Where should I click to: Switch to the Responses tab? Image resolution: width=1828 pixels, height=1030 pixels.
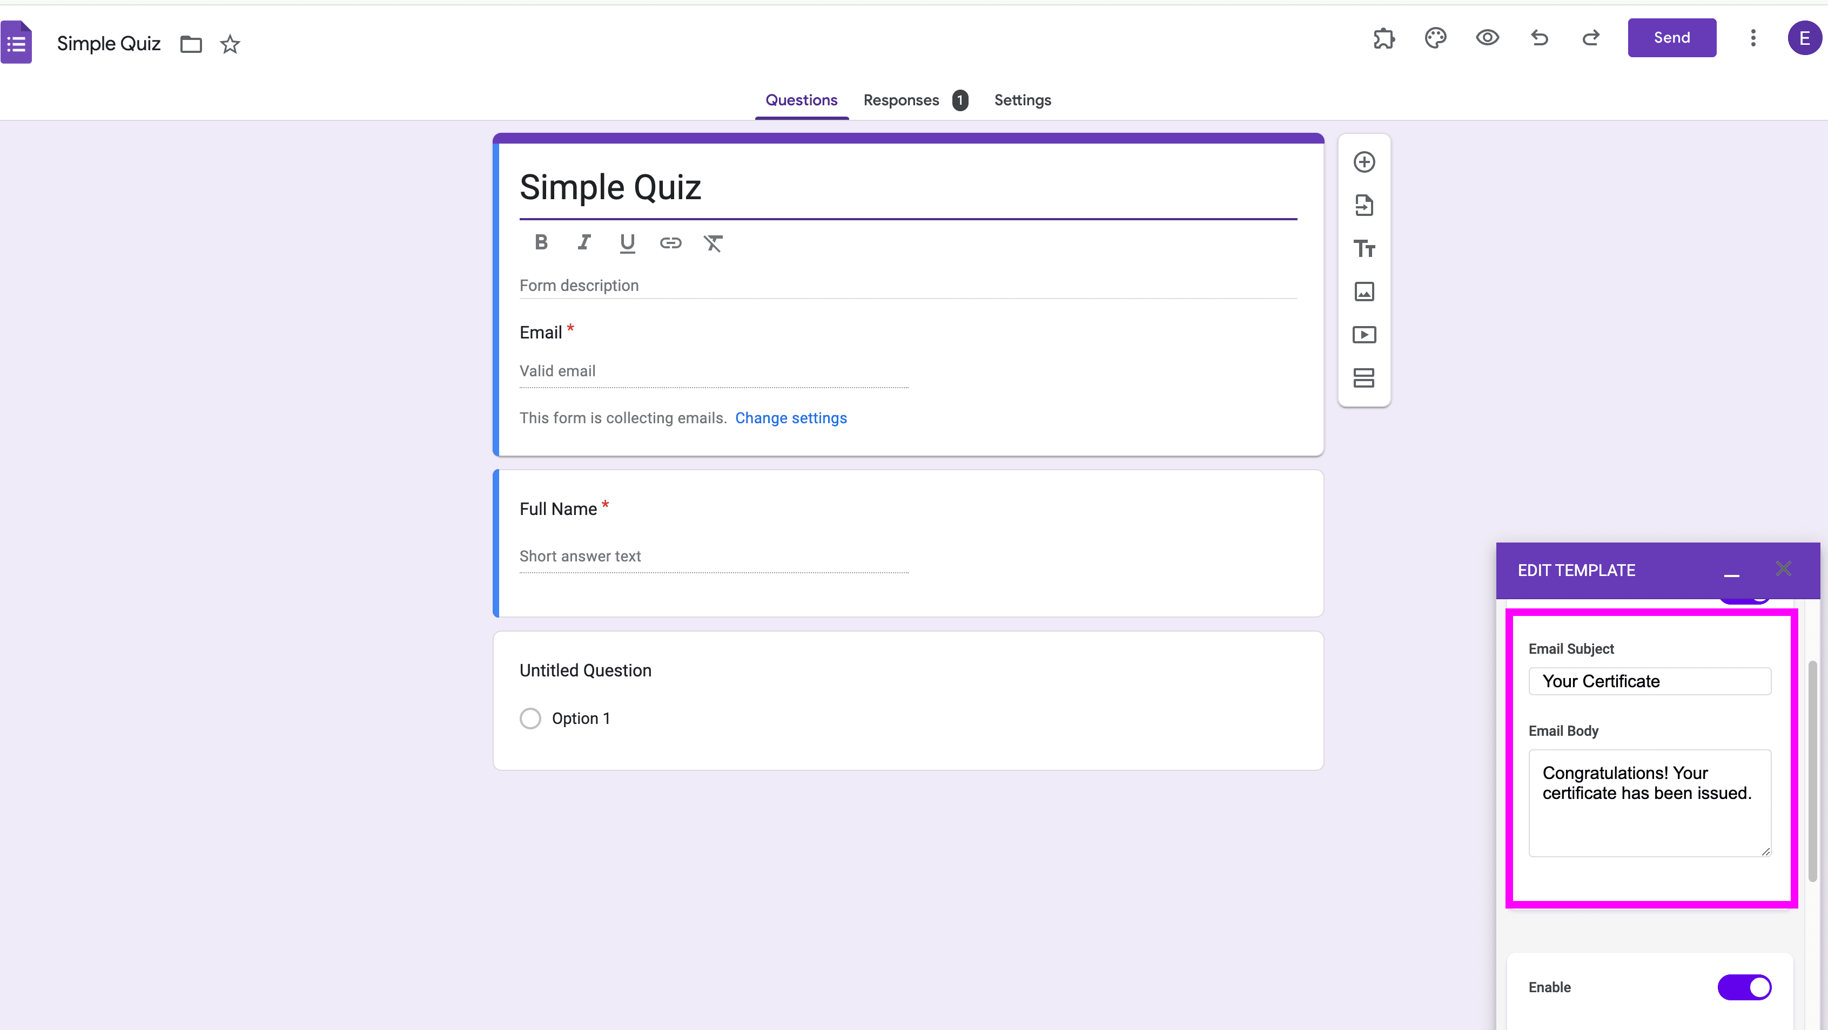click(900, 101)
